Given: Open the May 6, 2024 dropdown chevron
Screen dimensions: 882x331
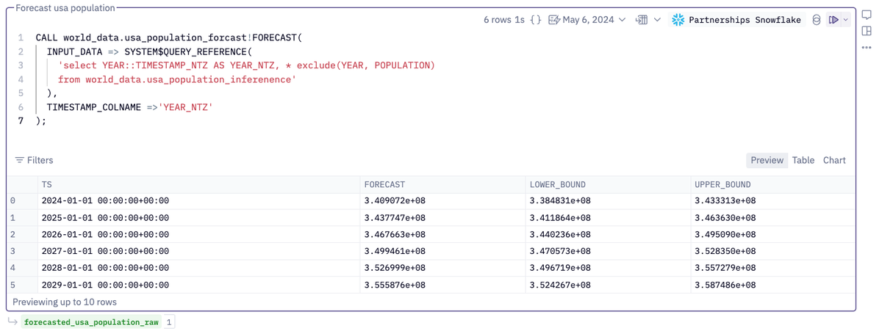Looking at the screenshot, I should click(623, 20).
